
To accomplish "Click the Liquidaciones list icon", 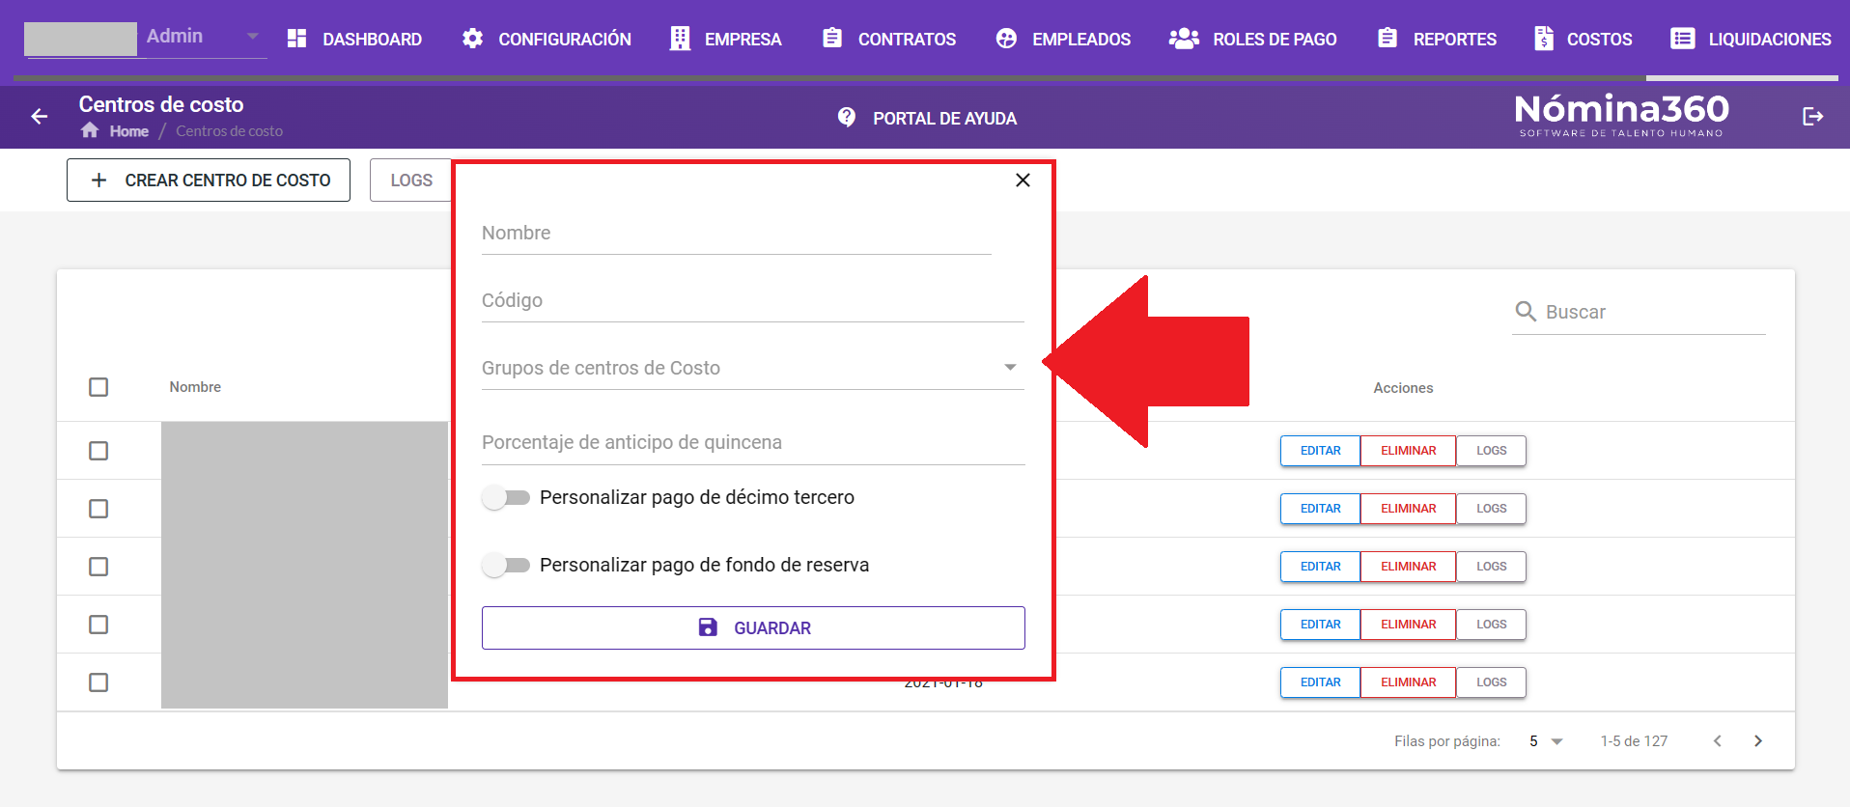I will click(1683, 39).
